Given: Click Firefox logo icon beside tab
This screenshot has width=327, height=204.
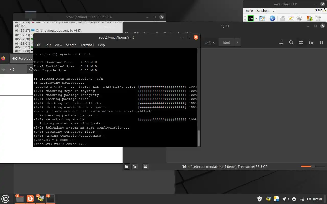Looking at the screenshot, I should click(3, 58).
